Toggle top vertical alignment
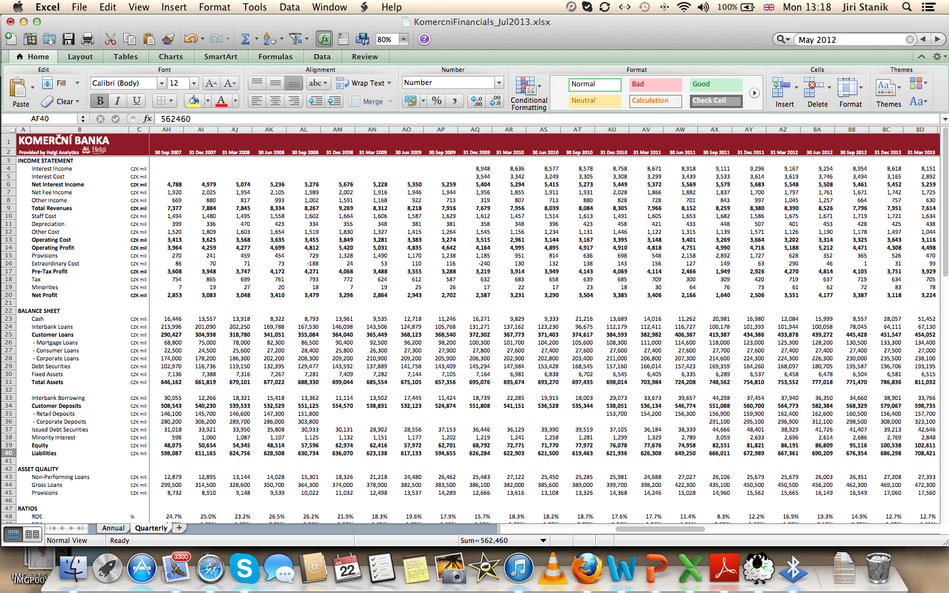 coord(257,83)
